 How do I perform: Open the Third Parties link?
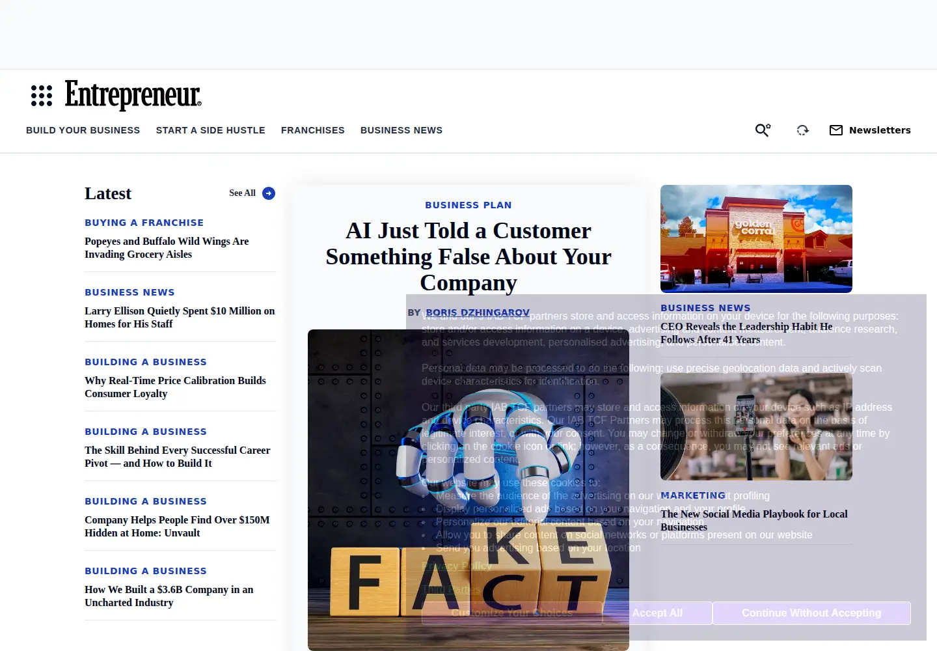tap(451, 590)
